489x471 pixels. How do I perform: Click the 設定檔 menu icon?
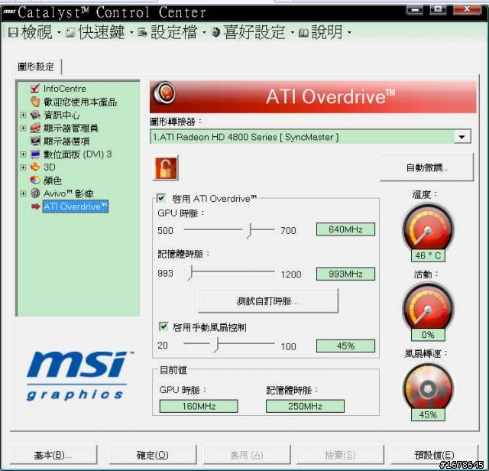click(143, 32)
